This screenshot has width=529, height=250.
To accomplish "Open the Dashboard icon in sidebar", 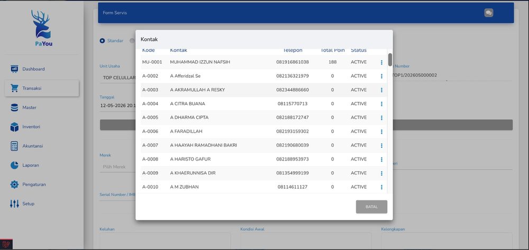I will (14, 69).
